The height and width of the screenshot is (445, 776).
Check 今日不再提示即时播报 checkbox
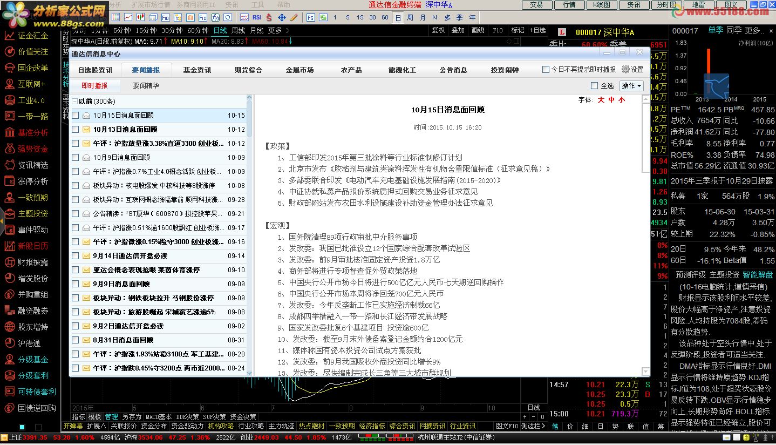tap(546, 70)
